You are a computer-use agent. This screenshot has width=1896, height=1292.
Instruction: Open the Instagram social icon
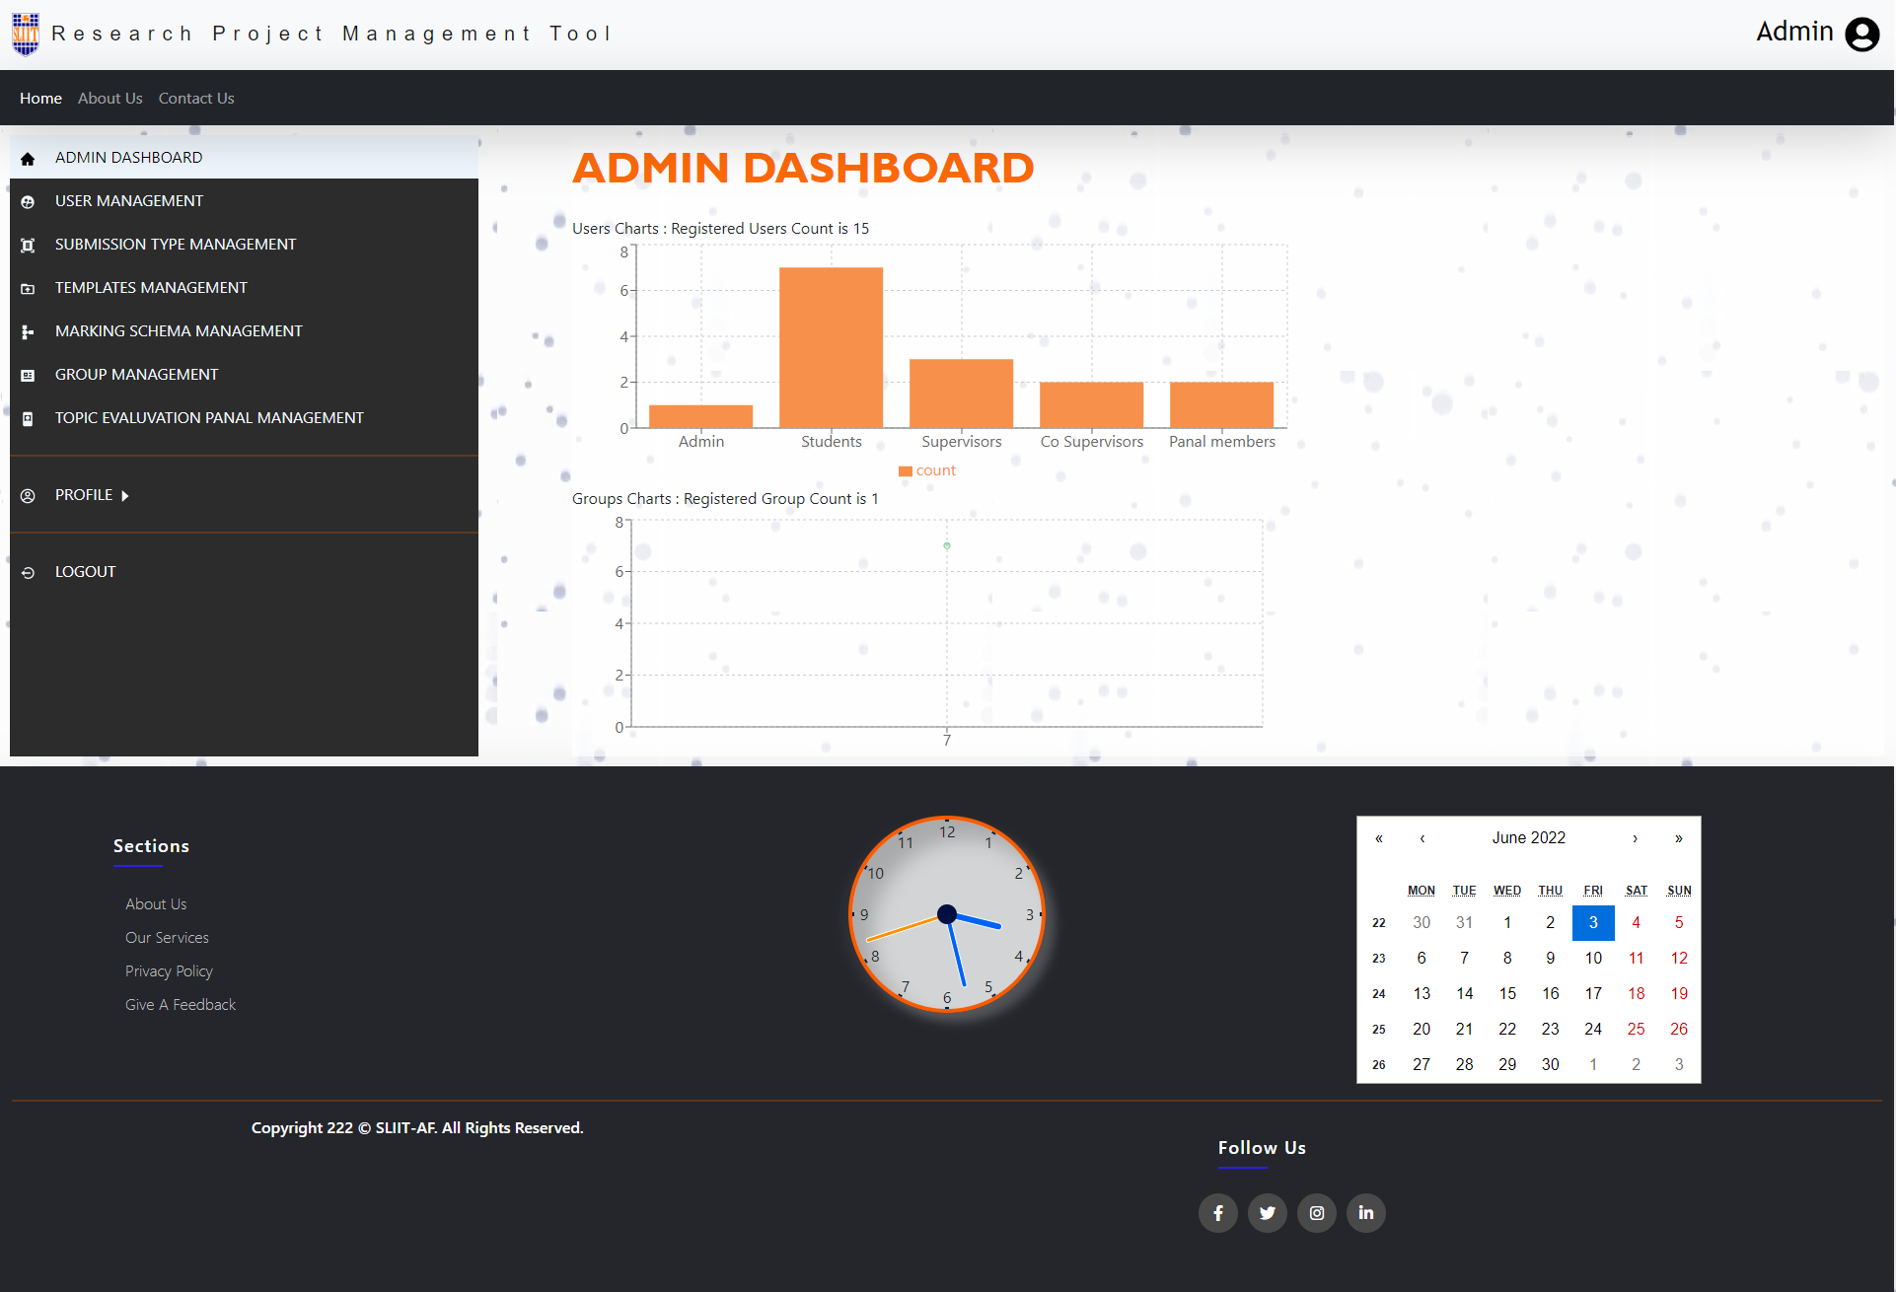pos(1317,1213)
